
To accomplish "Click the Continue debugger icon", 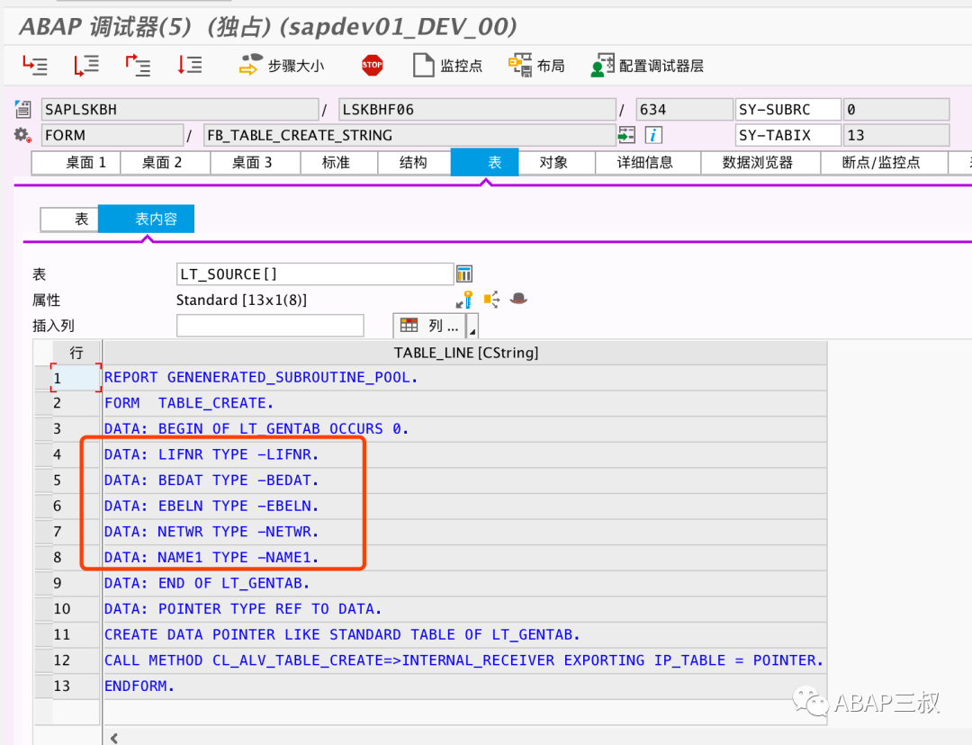I will (x=190, y=65).
